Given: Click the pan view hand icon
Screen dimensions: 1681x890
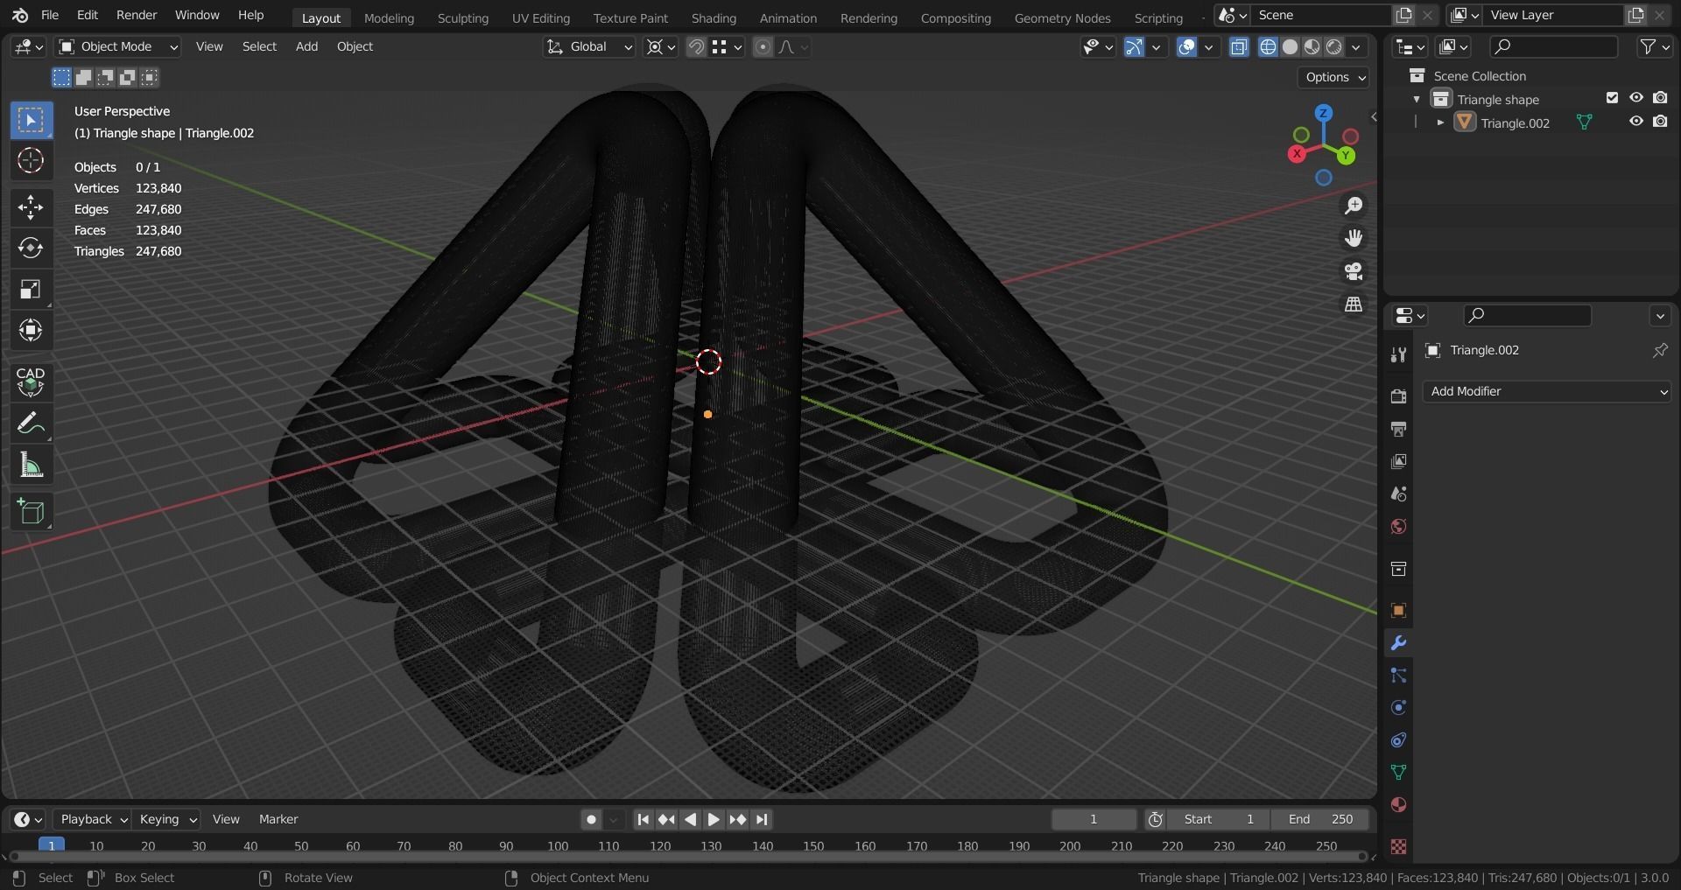Looking at the screenshot, I should point(1354,238).
